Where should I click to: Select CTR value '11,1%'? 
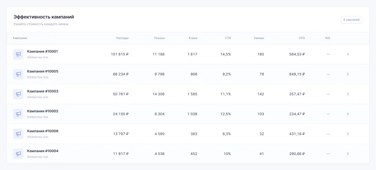coord(226,94)
